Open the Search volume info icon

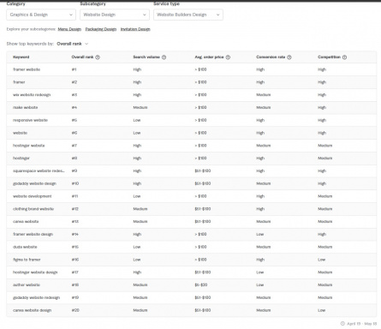coord(164,57)
